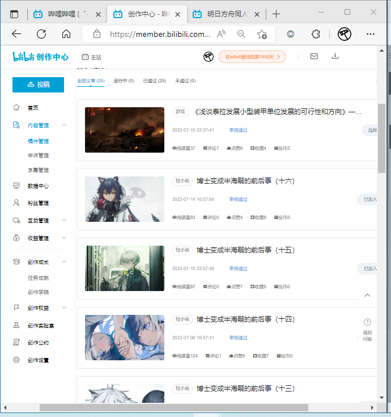Image resolution: width=391 pixels, height=417 pixels.
Task: Open 数据中心 in the sidebar
Action: (x=37, y=186)
